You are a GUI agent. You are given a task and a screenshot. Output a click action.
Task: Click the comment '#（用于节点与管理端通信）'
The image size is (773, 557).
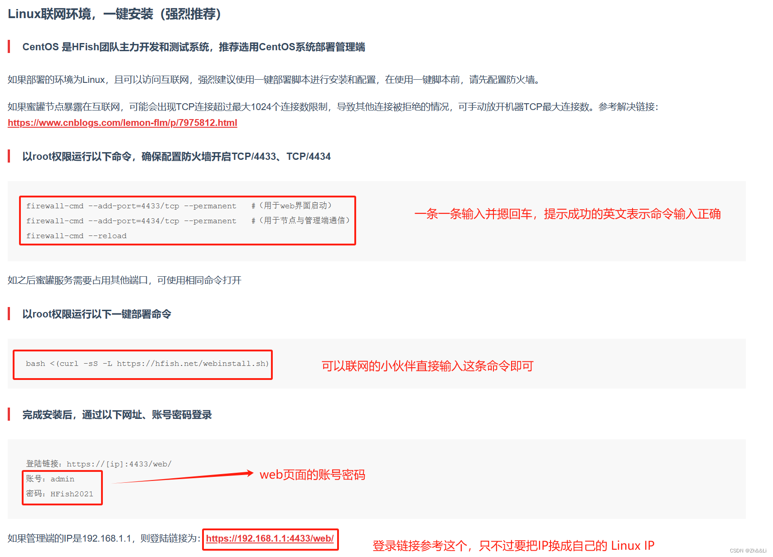301,221
